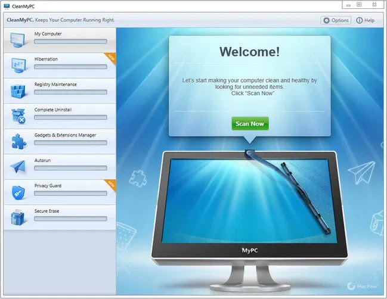The image size is (387, 299).
Task: Maximize the CleanMyPC window
Action: 359,5
